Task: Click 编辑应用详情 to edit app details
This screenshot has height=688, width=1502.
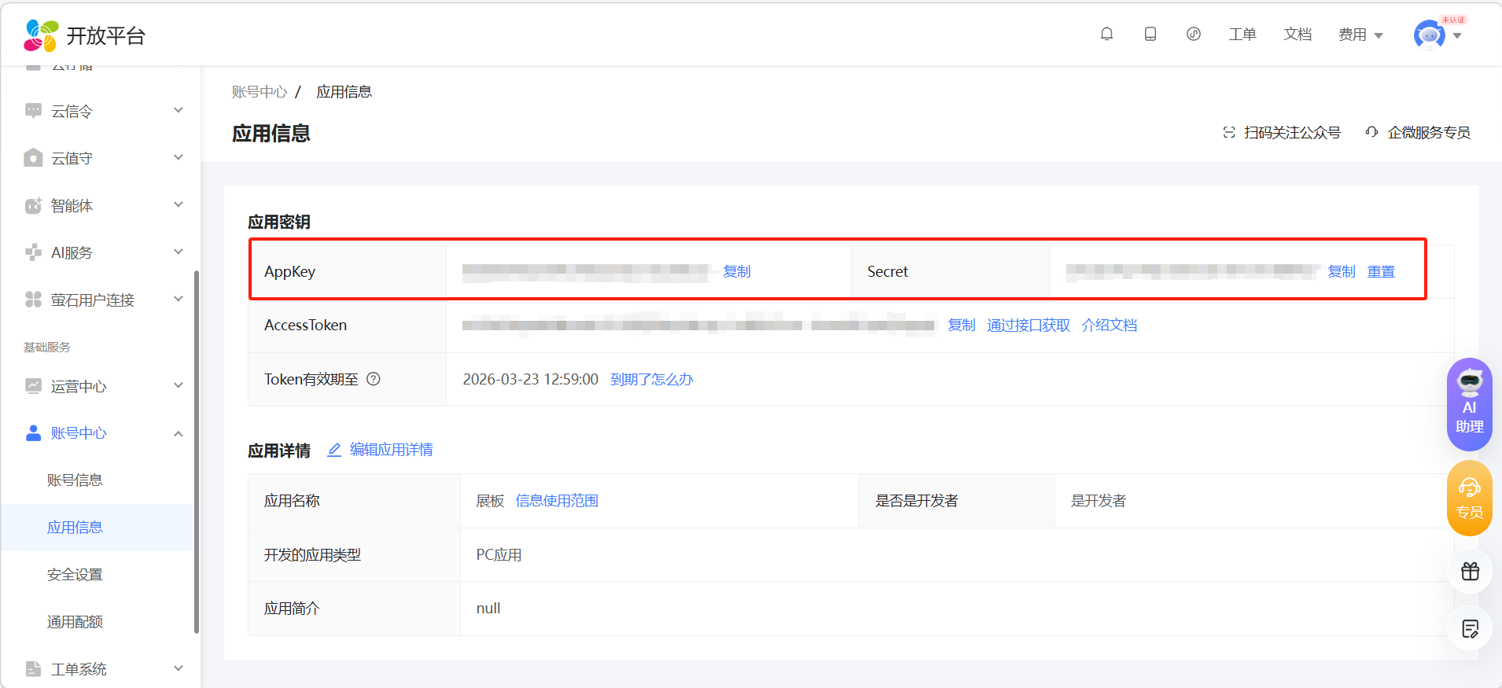Action: point(390,450)
